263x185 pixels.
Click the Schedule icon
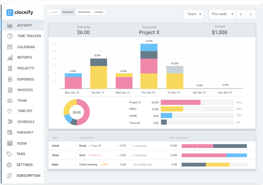tap(10, 122)
